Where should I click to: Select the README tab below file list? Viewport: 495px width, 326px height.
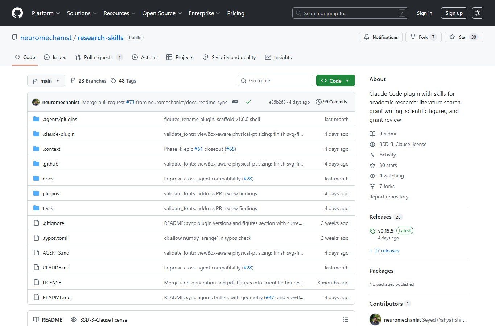[x=48, y=319]
